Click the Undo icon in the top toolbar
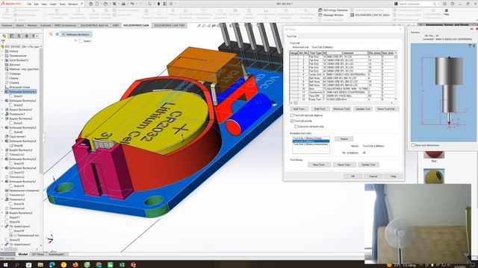 click(x=132, y=4)
